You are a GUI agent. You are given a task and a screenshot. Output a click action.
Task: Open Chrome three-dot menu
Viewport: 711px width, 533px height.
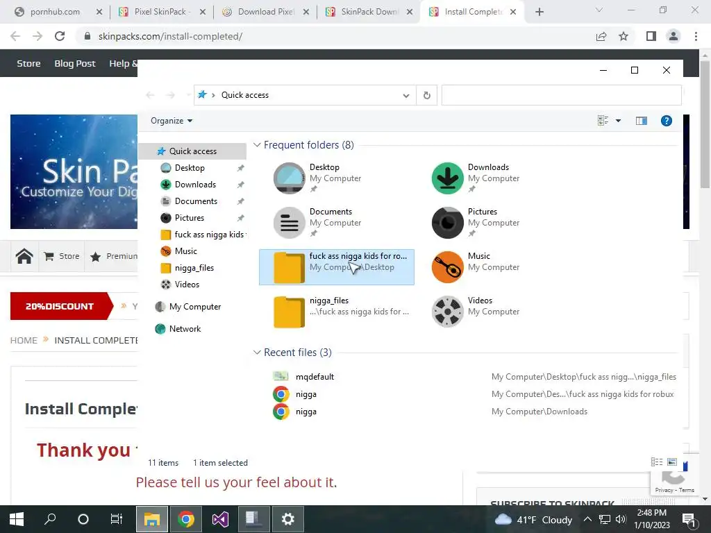pos(696,36)
